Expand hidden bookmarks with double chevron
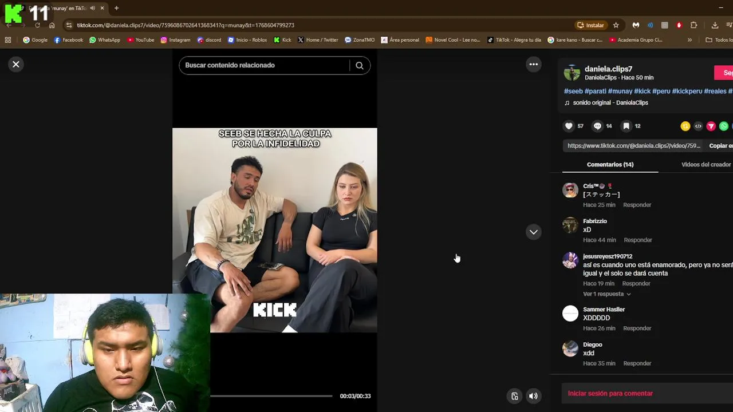 pos(689,40)
